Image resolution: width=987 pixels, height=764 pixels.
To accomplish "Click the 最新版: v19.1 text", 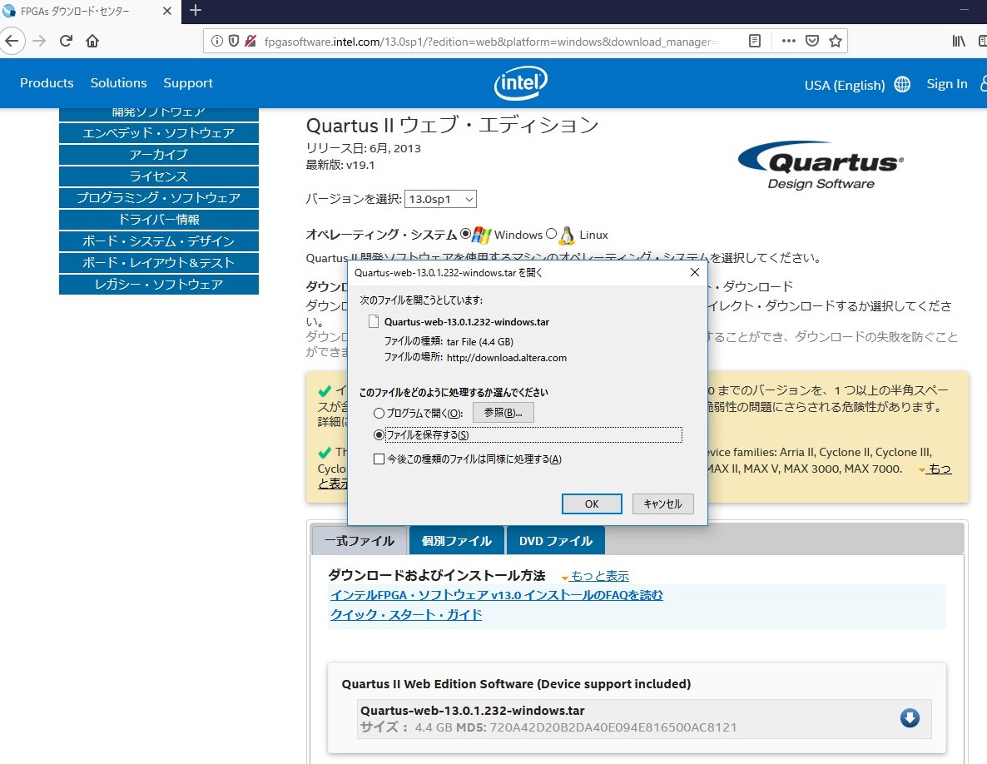I will (x=340, y=165).
